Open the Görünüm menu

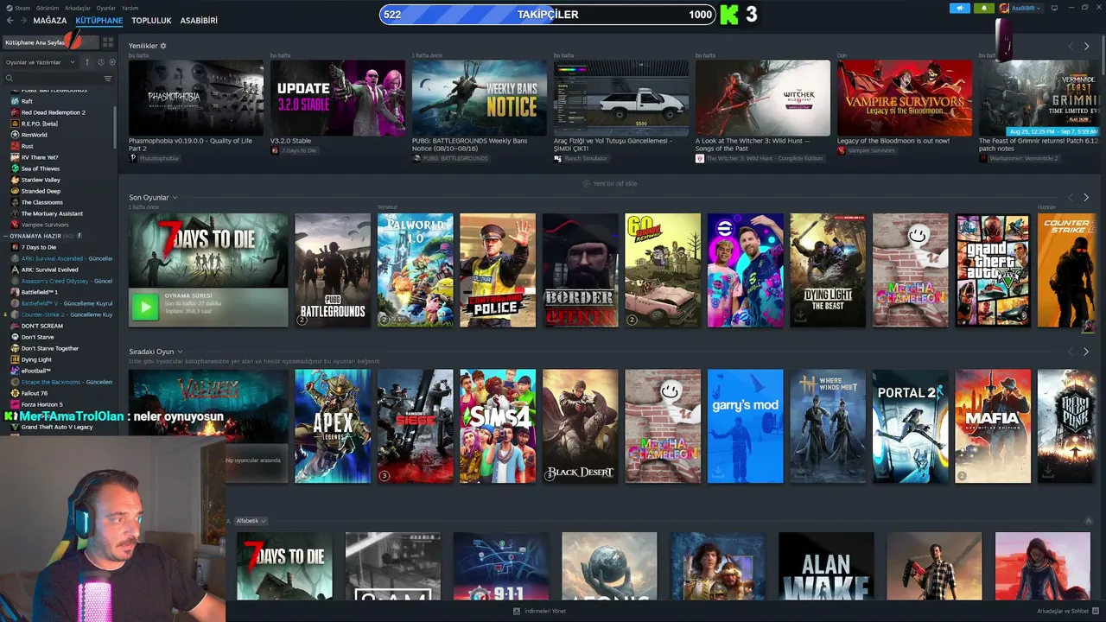coord(48,7)
